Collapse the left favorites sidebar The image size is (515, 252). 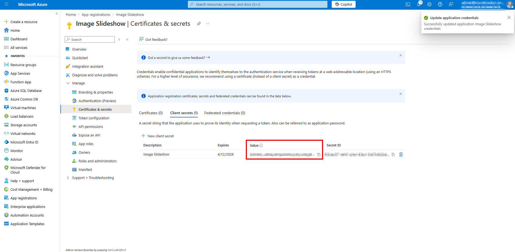click(57, 13)
